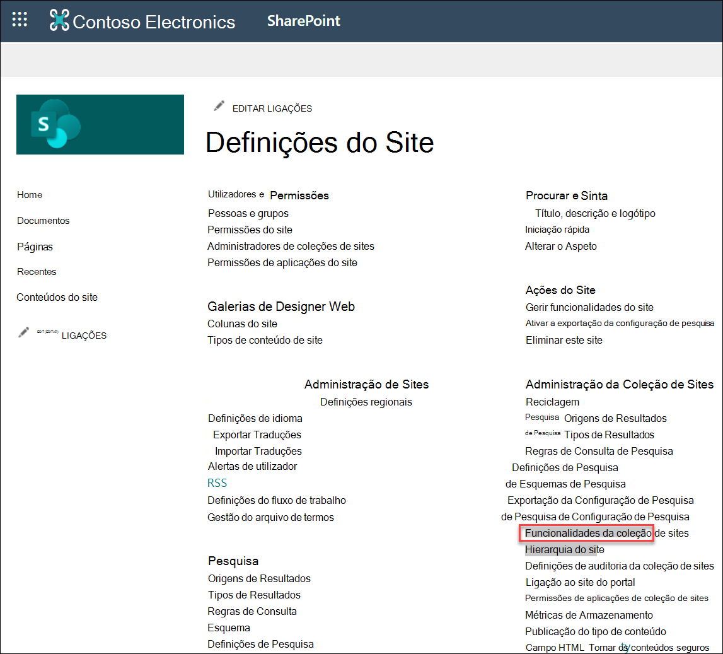
Task: Open Definições de idioma
Action: coord(255,418)
